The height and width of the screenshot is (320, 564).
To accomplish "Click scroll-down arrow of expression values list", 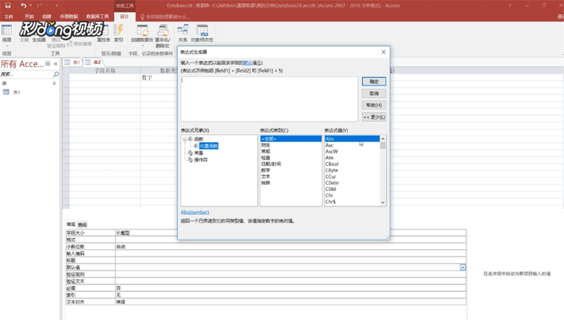I will tap(383, 203).
